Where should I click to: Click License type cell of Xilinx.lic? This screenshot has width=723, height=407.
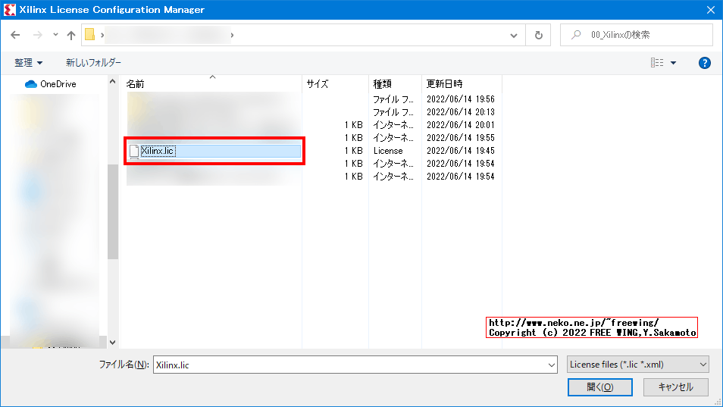point(388,151)
